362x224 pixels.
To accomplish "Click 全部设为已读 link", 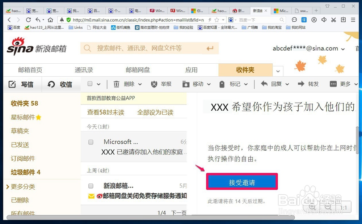I will click(x=155, y=112).
